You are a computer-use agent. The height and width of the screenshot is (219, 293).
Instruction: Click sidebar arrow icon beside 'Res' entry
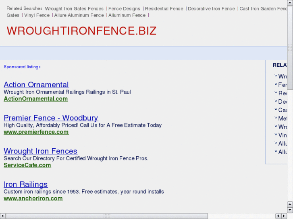tap(275, 92)
